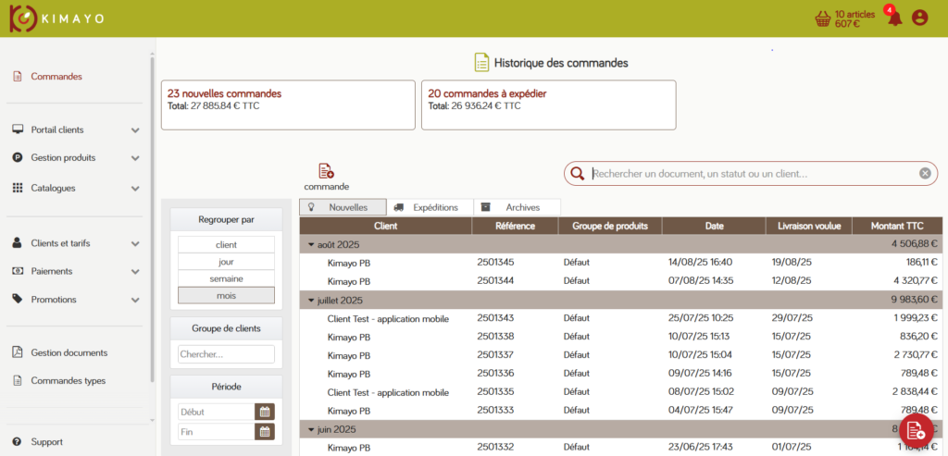Collapse the juin 2025 group
The image size is (948, 456).
(311, 430)
